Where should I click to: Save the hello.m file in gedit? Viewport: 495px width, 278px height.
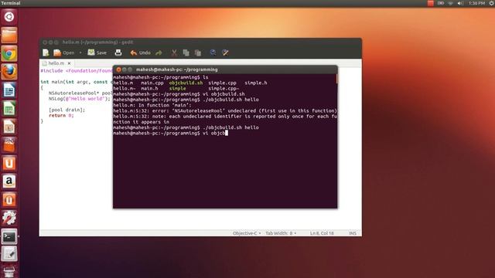[97, 53]
